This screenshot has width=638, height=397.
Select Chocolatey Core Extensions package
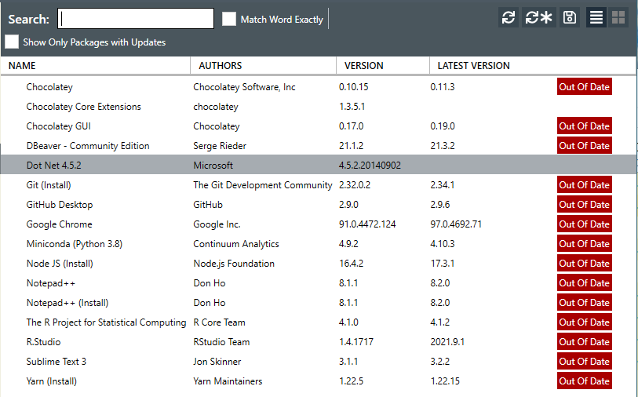pyautogui.click(x=319, y=107)
